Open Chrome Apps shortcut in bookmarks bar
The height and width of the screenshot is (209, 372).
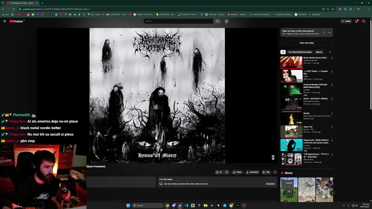coord(5,15)
